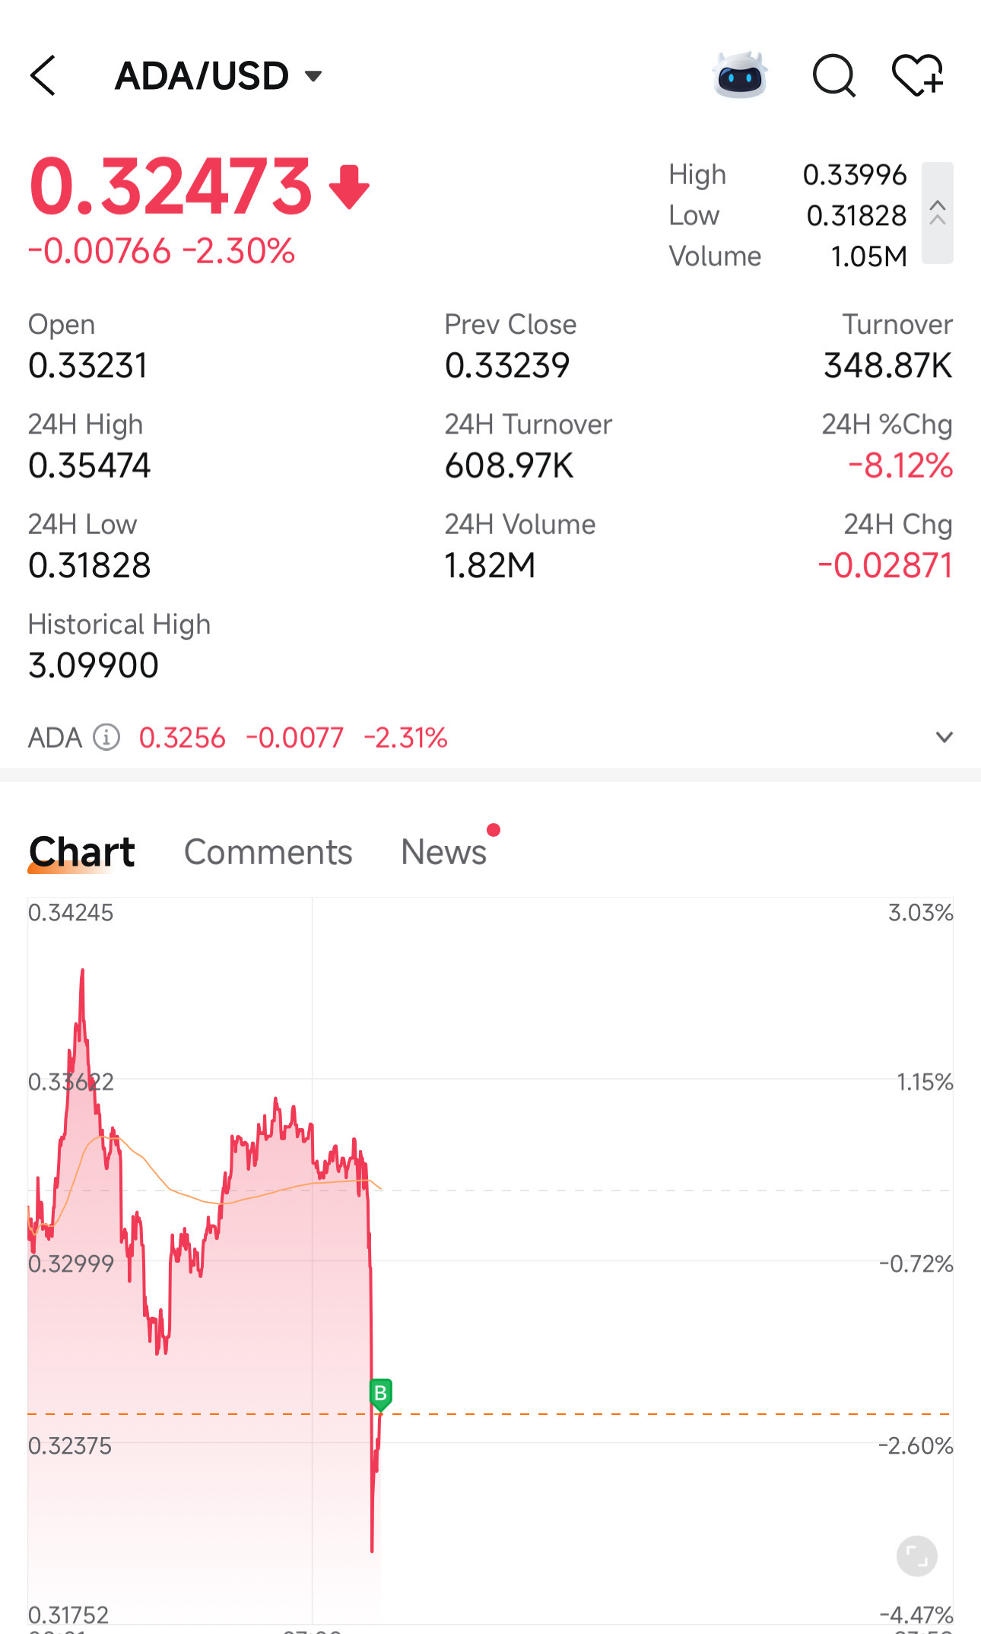Tap the back arrow icon
Image resolution: width=981 pixels, height=1634 pixels.
click(43, 76)
